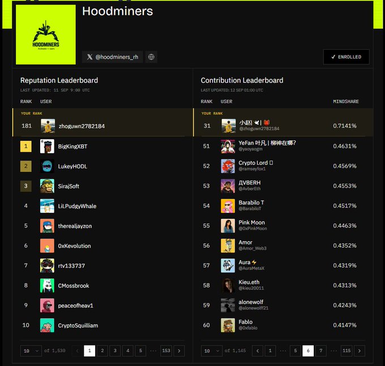
Task: Open alonewolf's avatar
Action: coord(228,305)
